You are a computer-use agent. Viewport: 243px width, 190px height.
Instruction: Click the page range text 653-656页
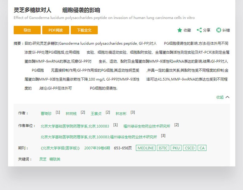(x=123, y=148)
